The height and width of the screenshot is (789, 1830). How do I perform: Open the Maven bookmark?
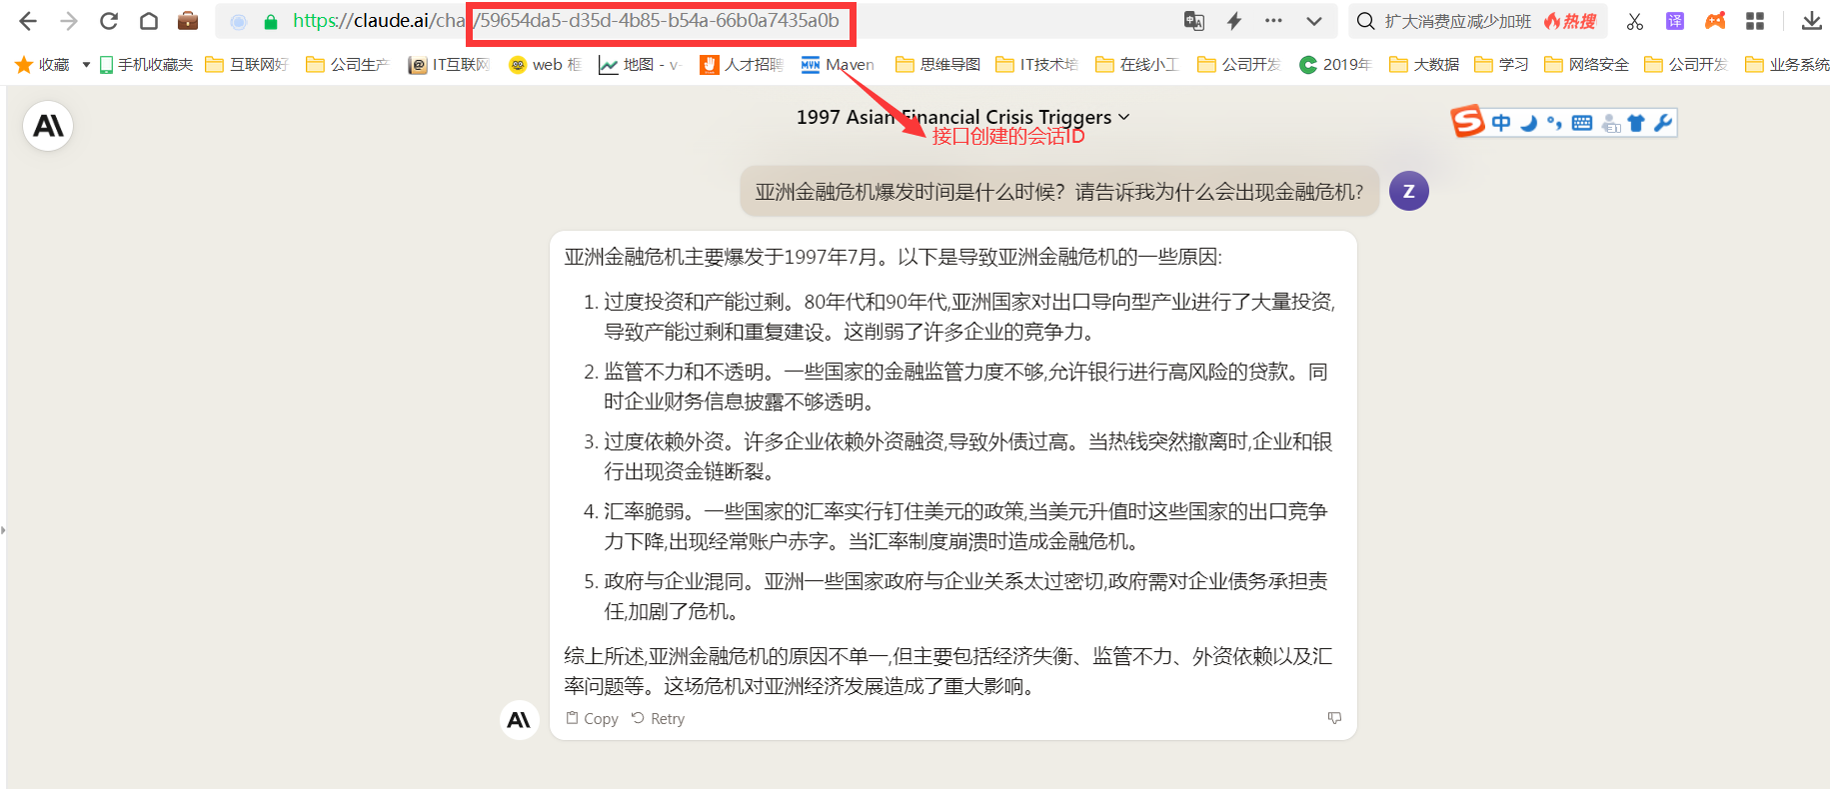click(838, 65)
